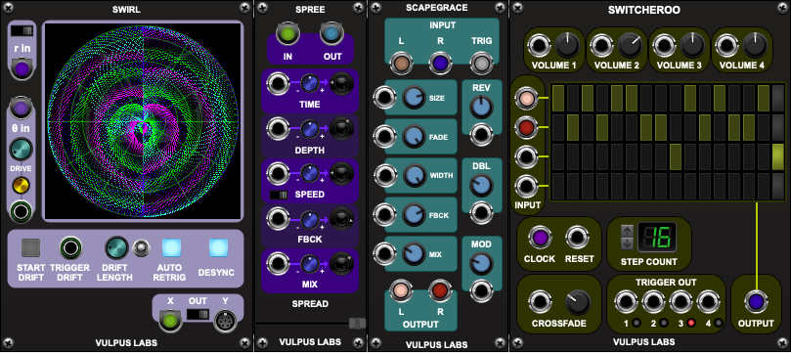Click the DEPTH CV input jack on Spree
Screen dimensions: 791x353
click(x=277, y=129)
